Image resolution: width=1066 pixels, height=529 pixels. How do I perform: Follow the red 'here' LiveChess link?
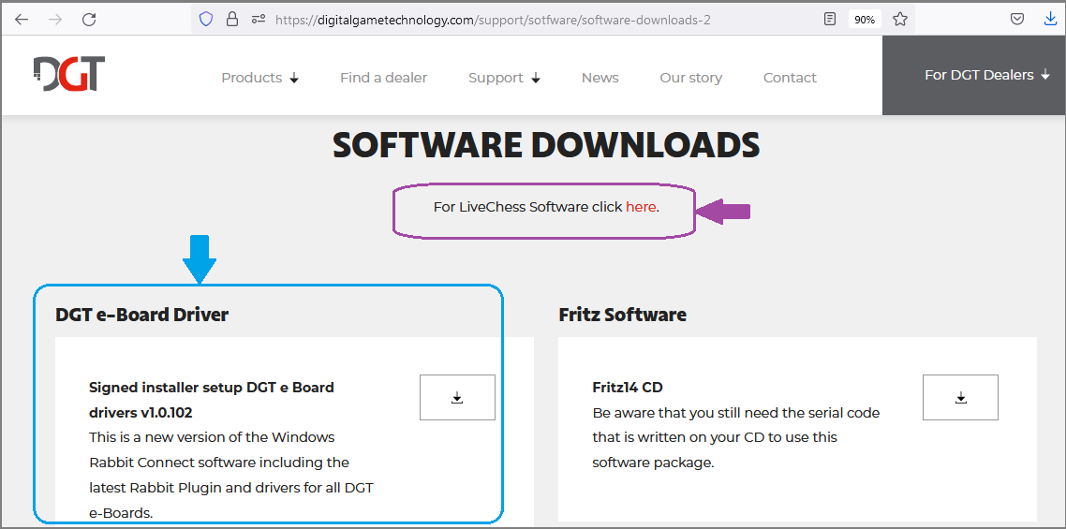click(x=641, y=207)
